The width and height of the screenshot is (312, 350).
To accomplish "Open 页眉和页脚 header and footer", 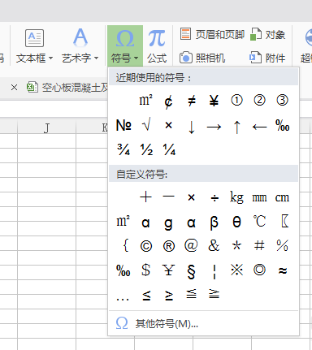I will click(x=212, y=35).
